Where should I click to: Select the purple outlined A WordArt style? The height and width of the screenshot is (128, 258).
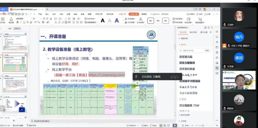point(117,21)
